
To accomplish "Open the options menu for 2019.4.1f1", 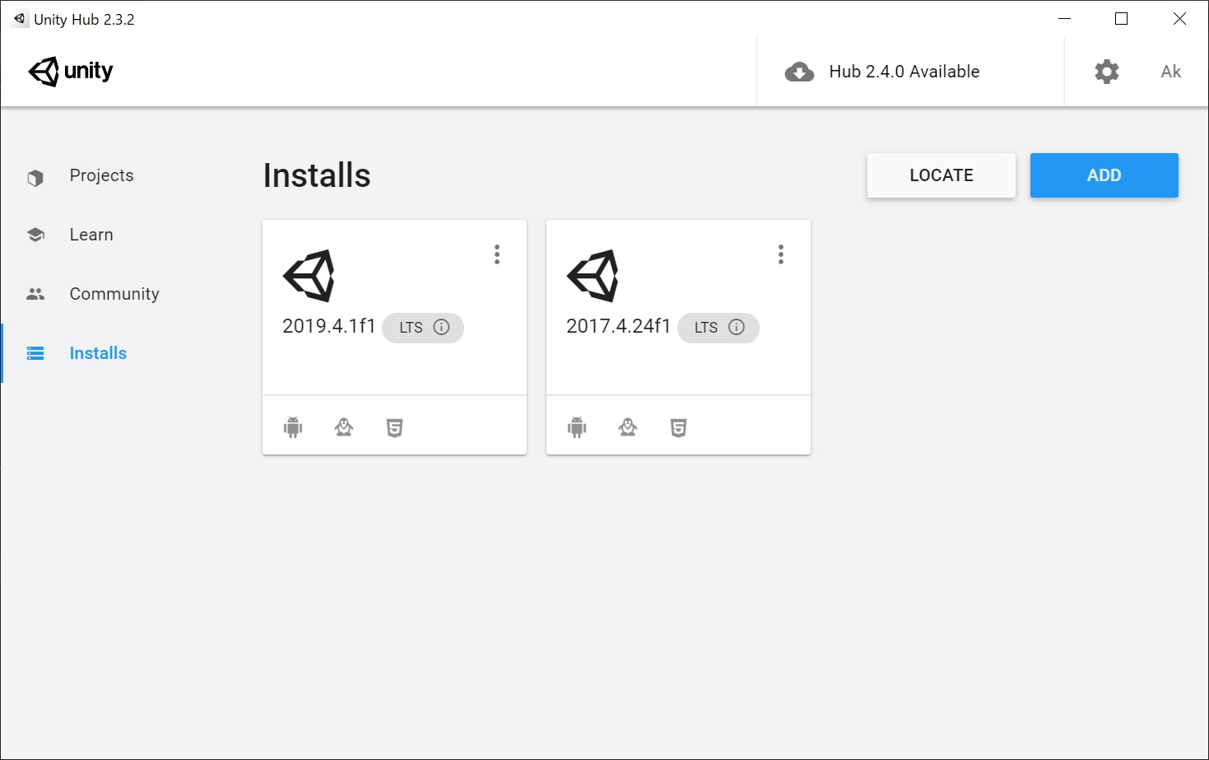I will coord(497,254).
